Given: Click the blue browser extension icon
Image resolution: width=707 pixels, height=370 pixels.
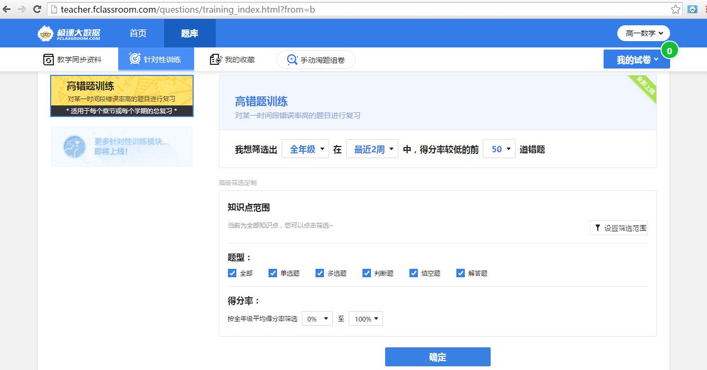Looking at the screenshot, I should (692, 9).
